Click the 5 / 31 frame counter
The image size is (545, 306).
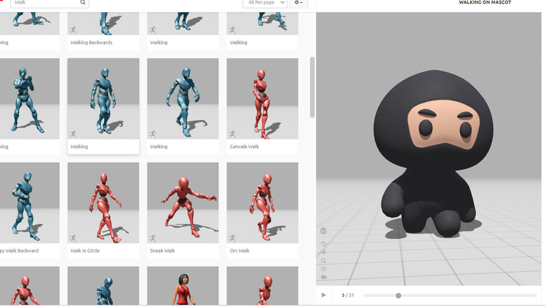348,295
